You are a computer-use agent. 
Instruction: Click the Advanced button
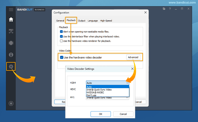(133, 57)
